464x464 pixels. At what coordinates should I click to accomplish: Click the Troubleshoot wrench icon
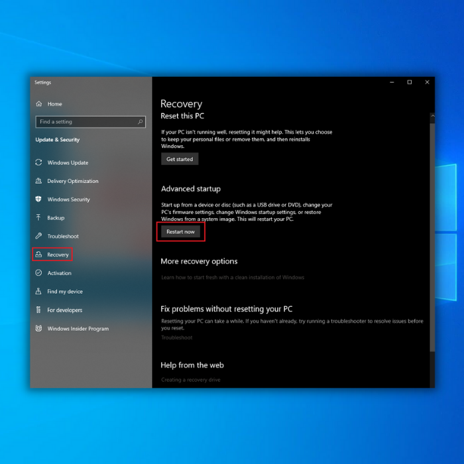tap(38, 236)
